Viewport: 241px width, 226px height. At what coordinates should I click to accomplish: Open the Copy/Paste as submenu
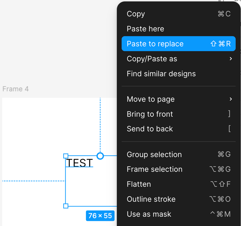[x=178, y=59]
